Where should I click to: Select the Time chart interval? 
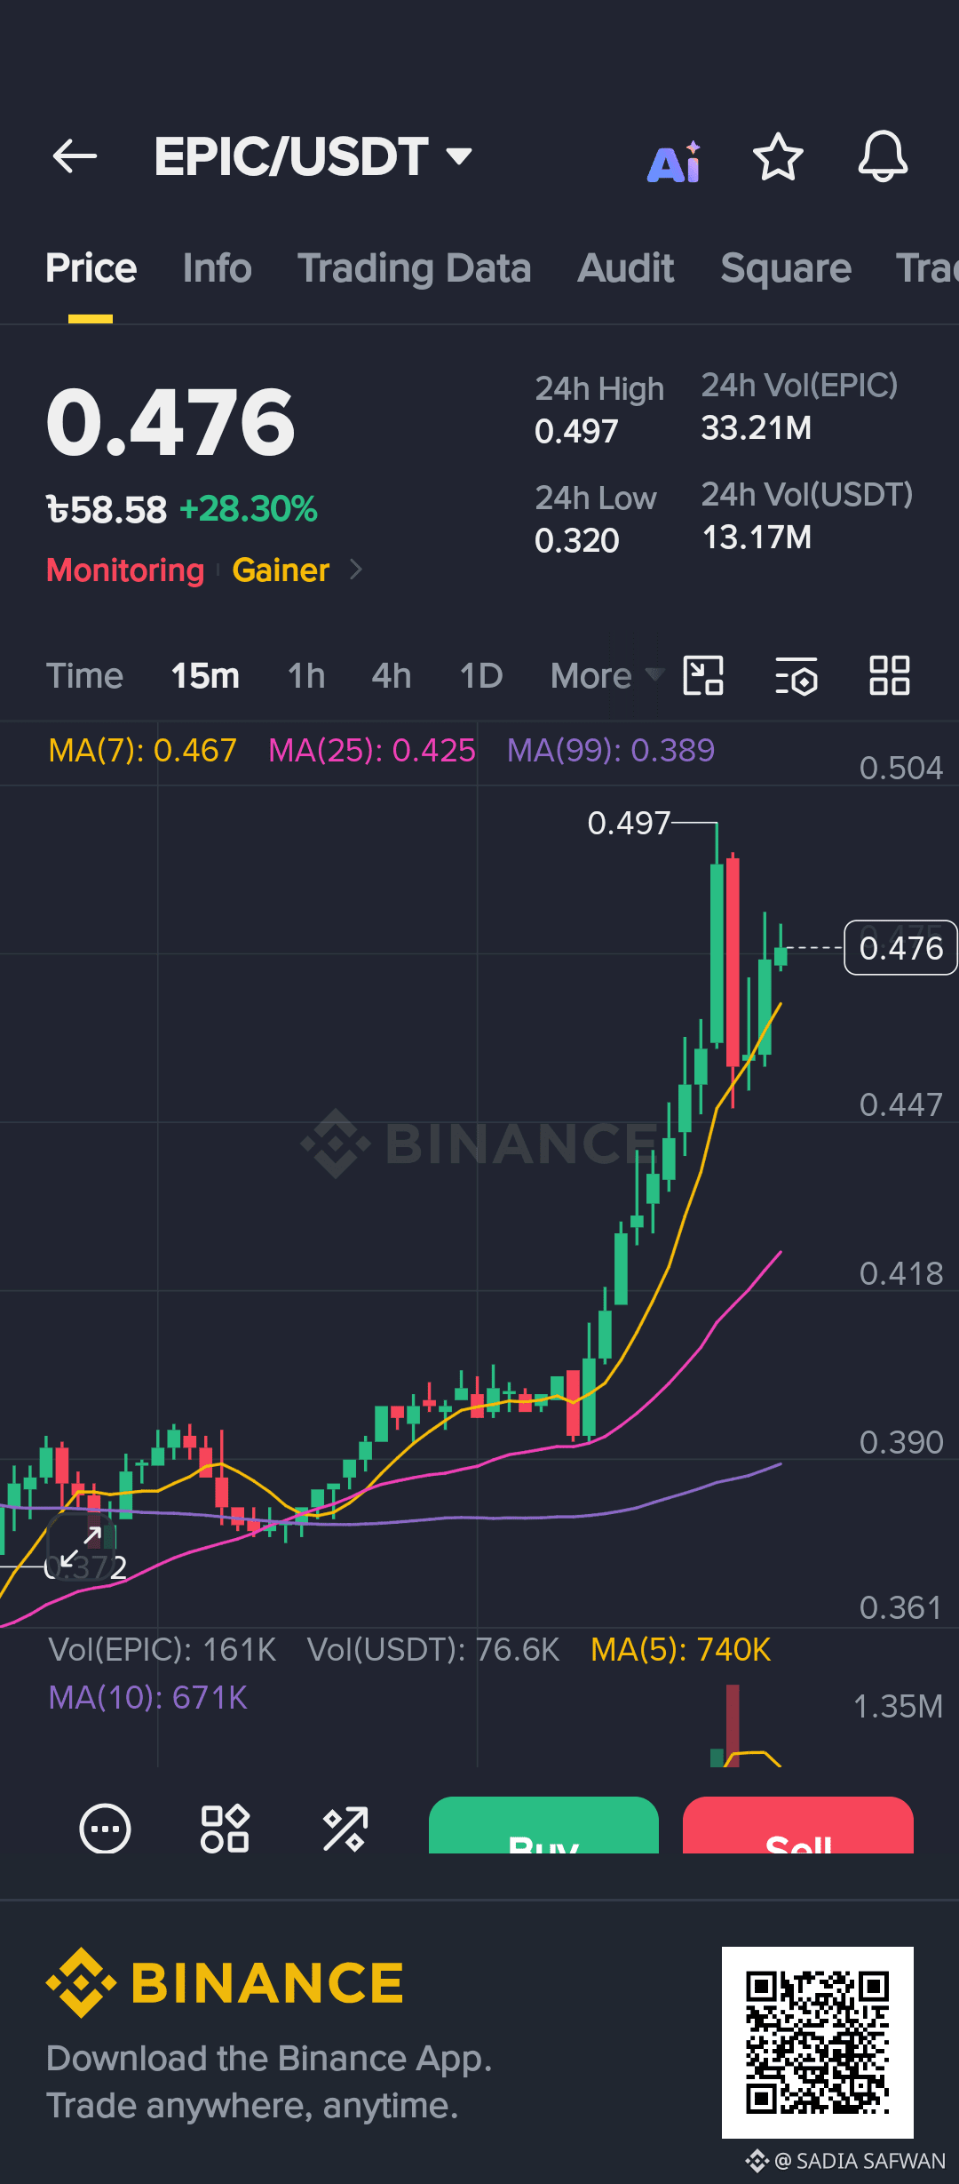click(x=84, y=676)
